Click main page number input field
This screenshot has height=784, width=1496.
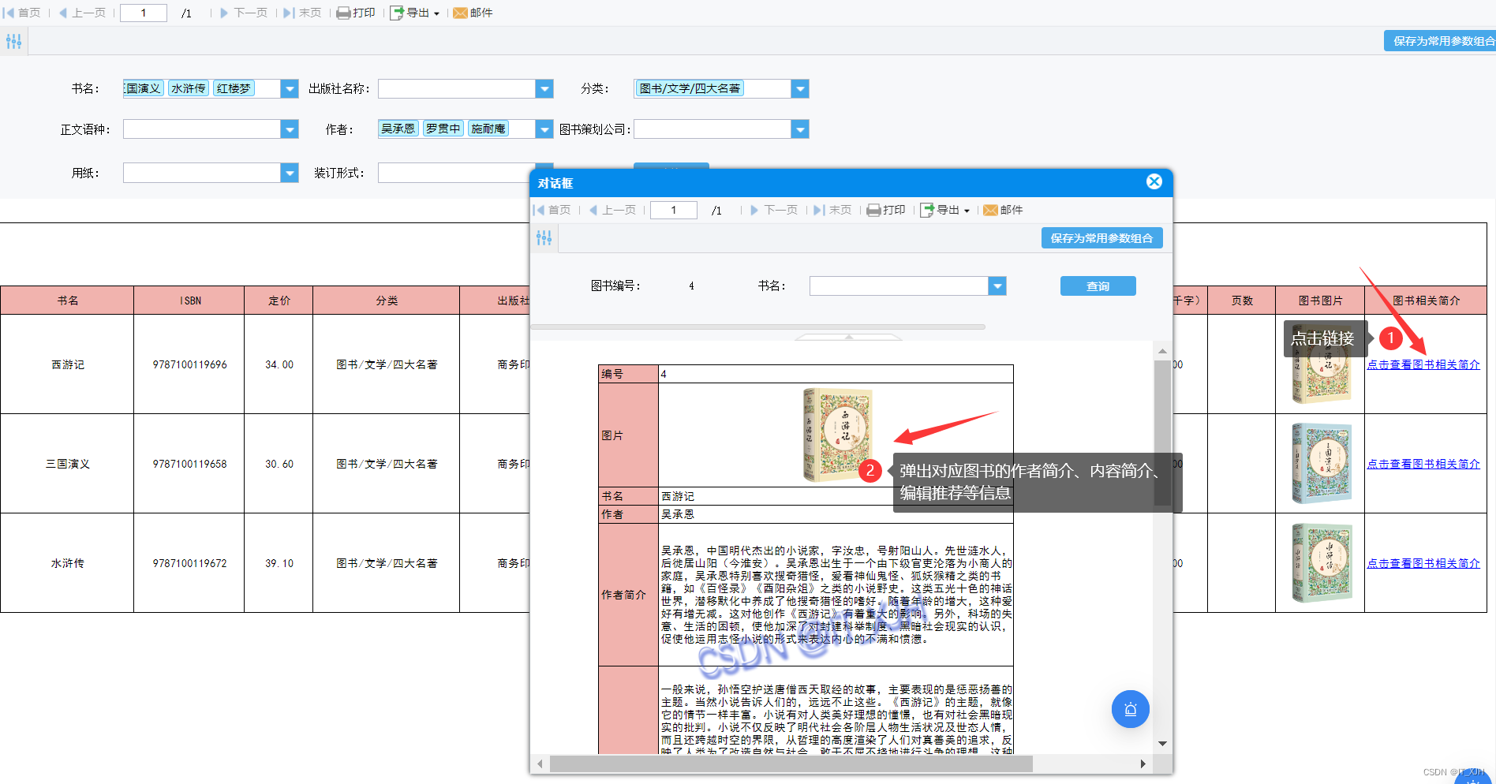point(144,13)
